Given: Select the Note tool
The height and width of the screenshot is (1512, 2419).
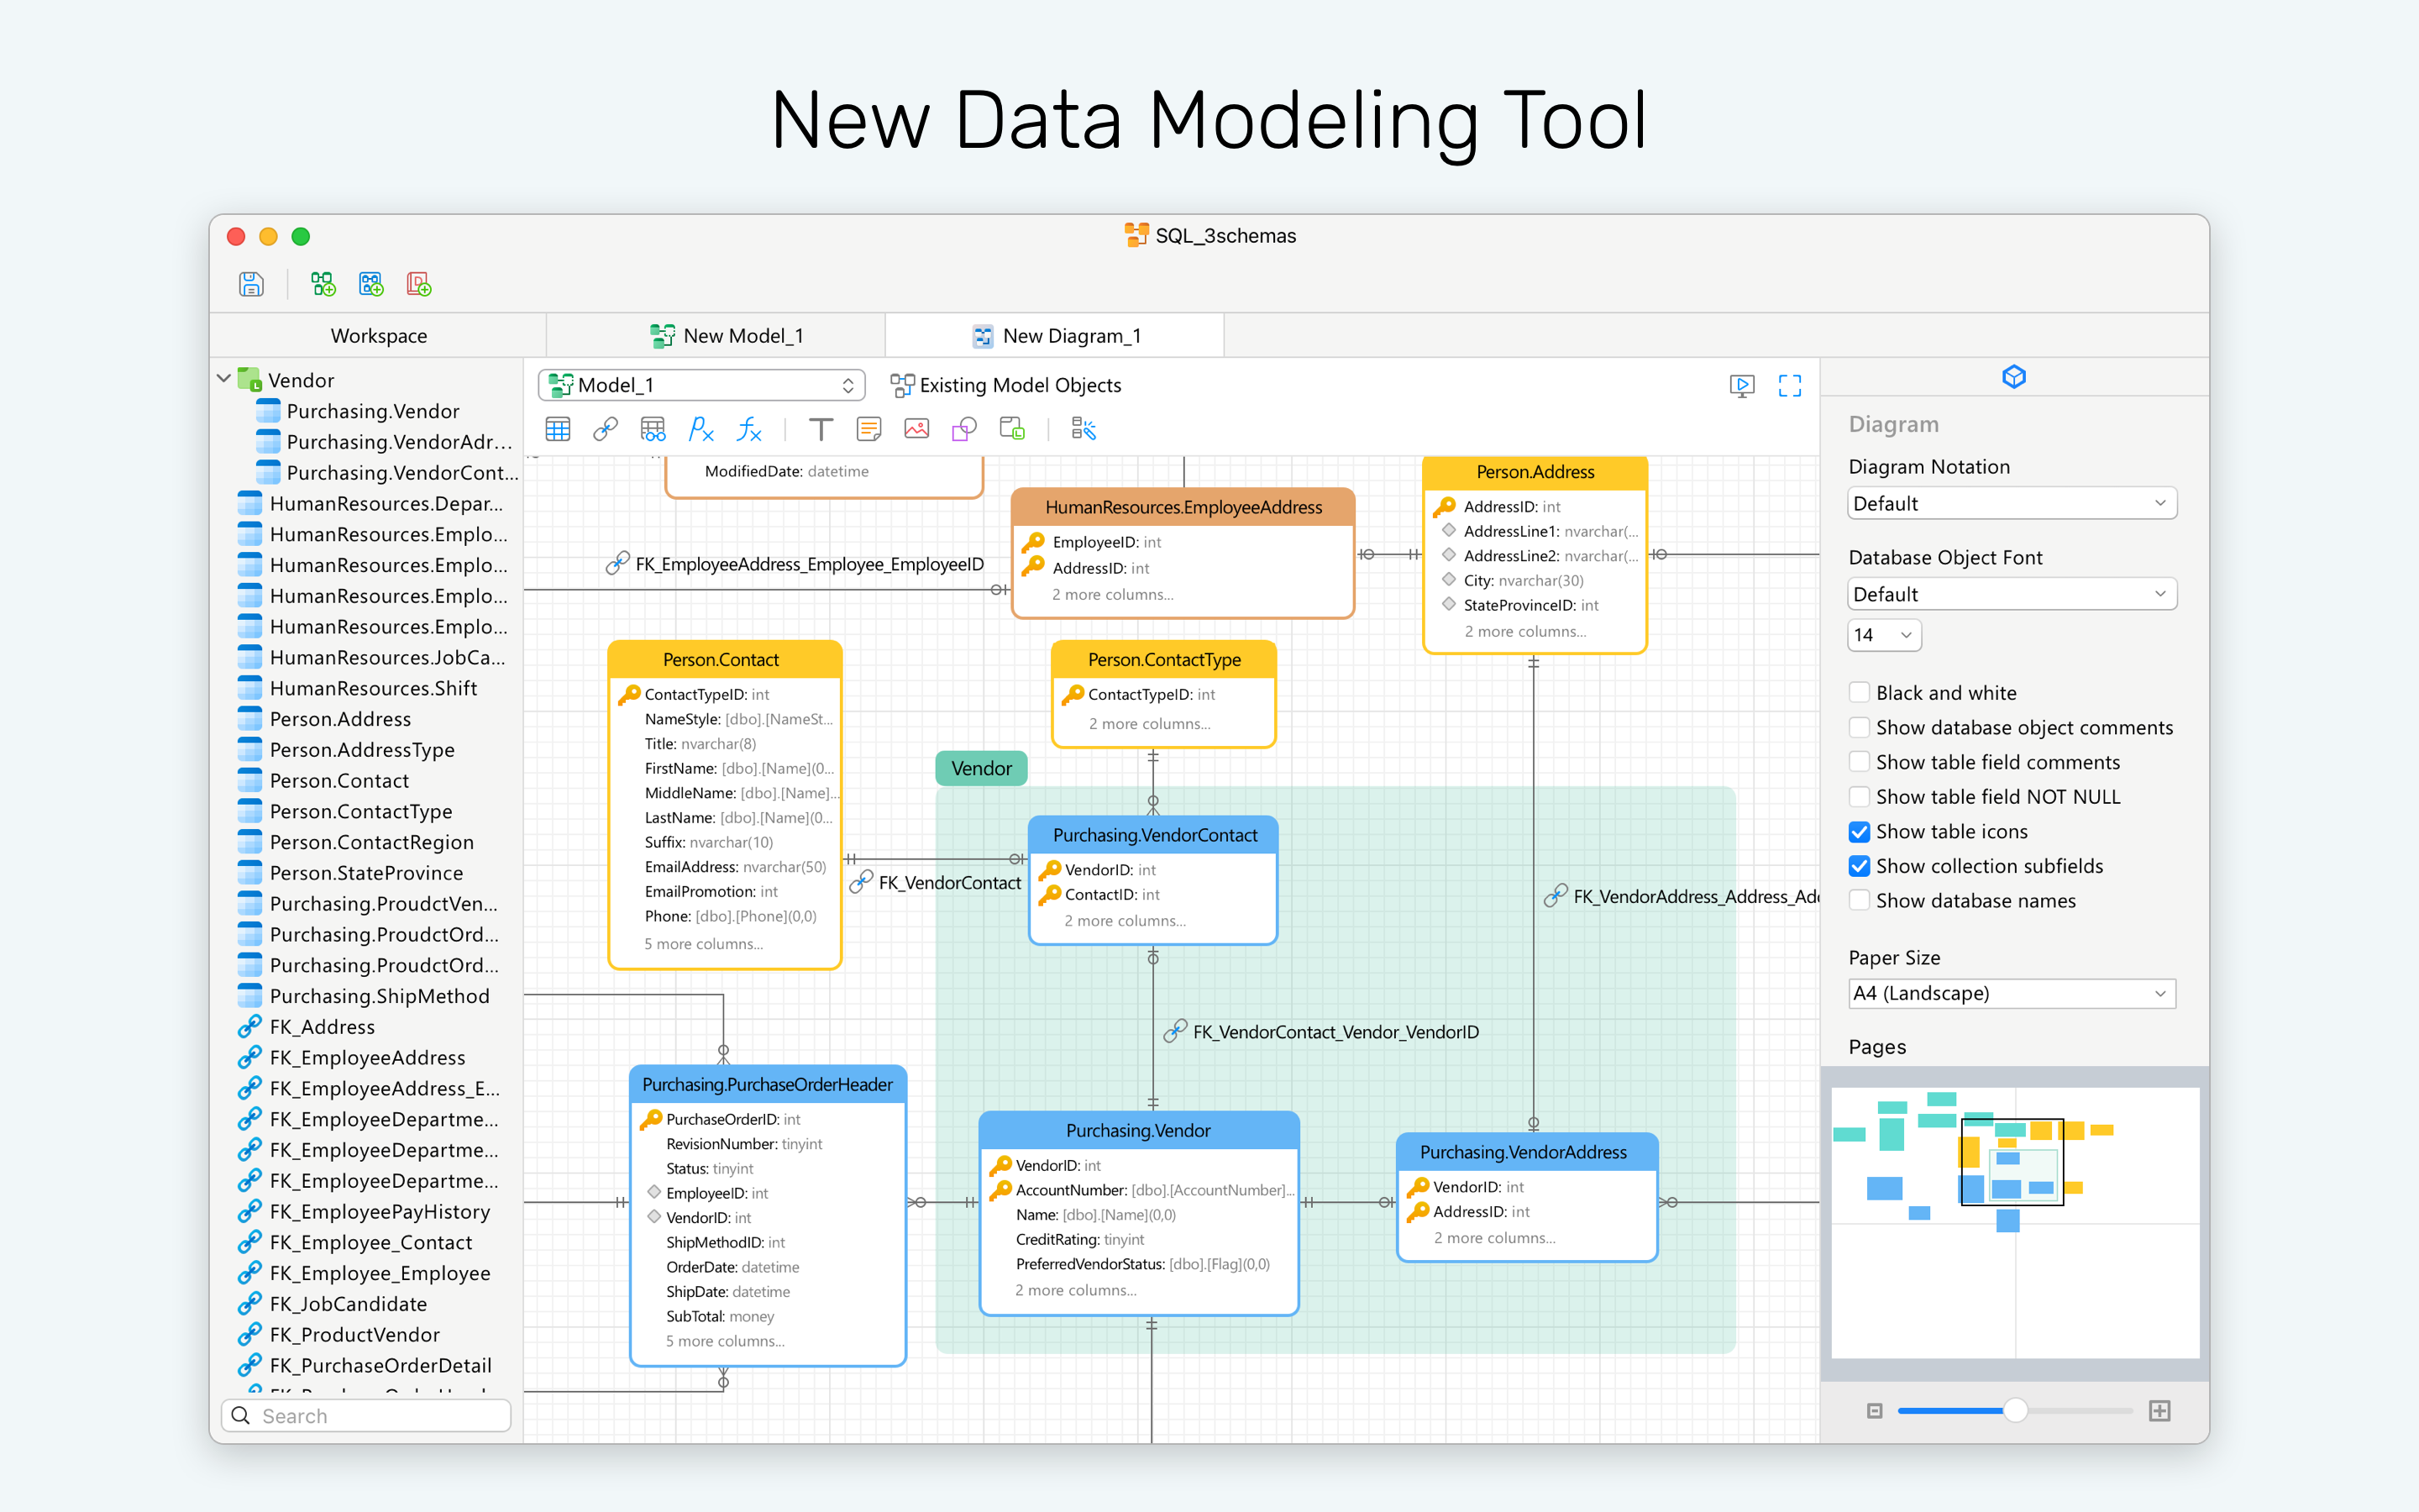Looking at the screenshot, I should click(x=868, y=429).
